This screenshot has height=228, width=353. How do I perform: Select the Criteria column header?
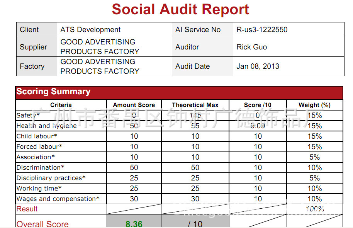61,105
